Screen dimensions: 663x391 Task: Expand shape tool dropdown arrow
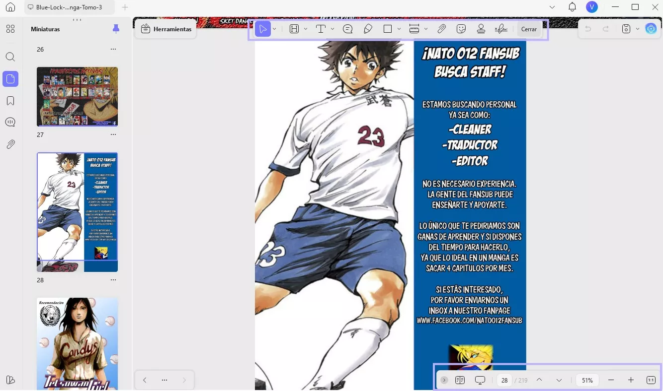coord(399,29)
